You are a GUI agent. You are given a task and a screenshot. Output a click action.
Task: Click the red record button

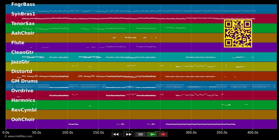[163, 134]
